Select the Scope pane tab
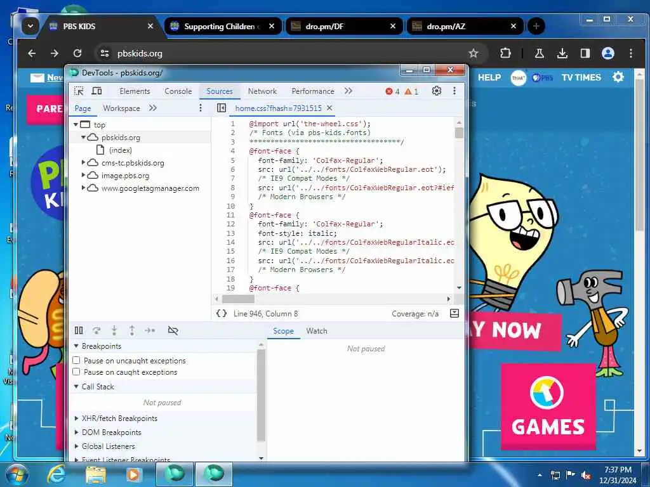 click(x=283, y=331)
